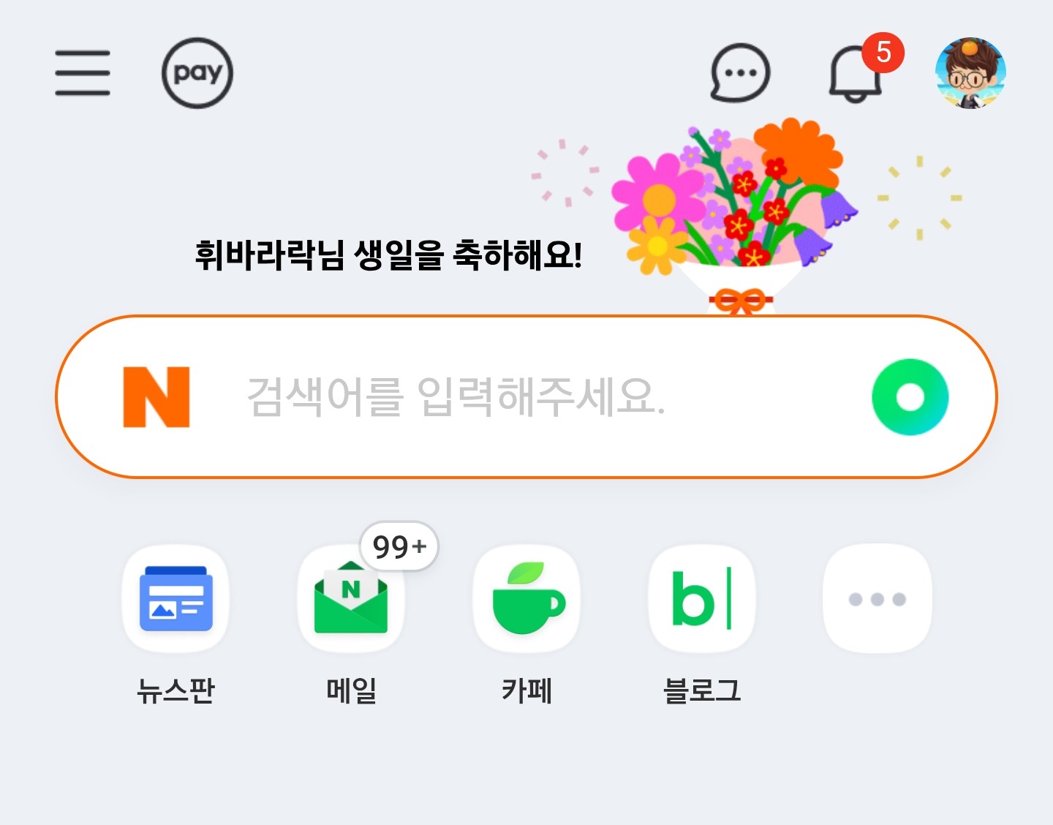This screenshot has height=825, width=1053.
Task: Open the 카페 green cup icon
Action: pos(526,599)
